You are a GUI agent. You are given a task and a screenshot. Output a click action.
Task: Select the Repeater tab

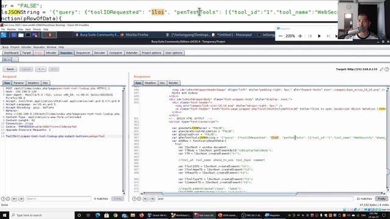(66, 53)
